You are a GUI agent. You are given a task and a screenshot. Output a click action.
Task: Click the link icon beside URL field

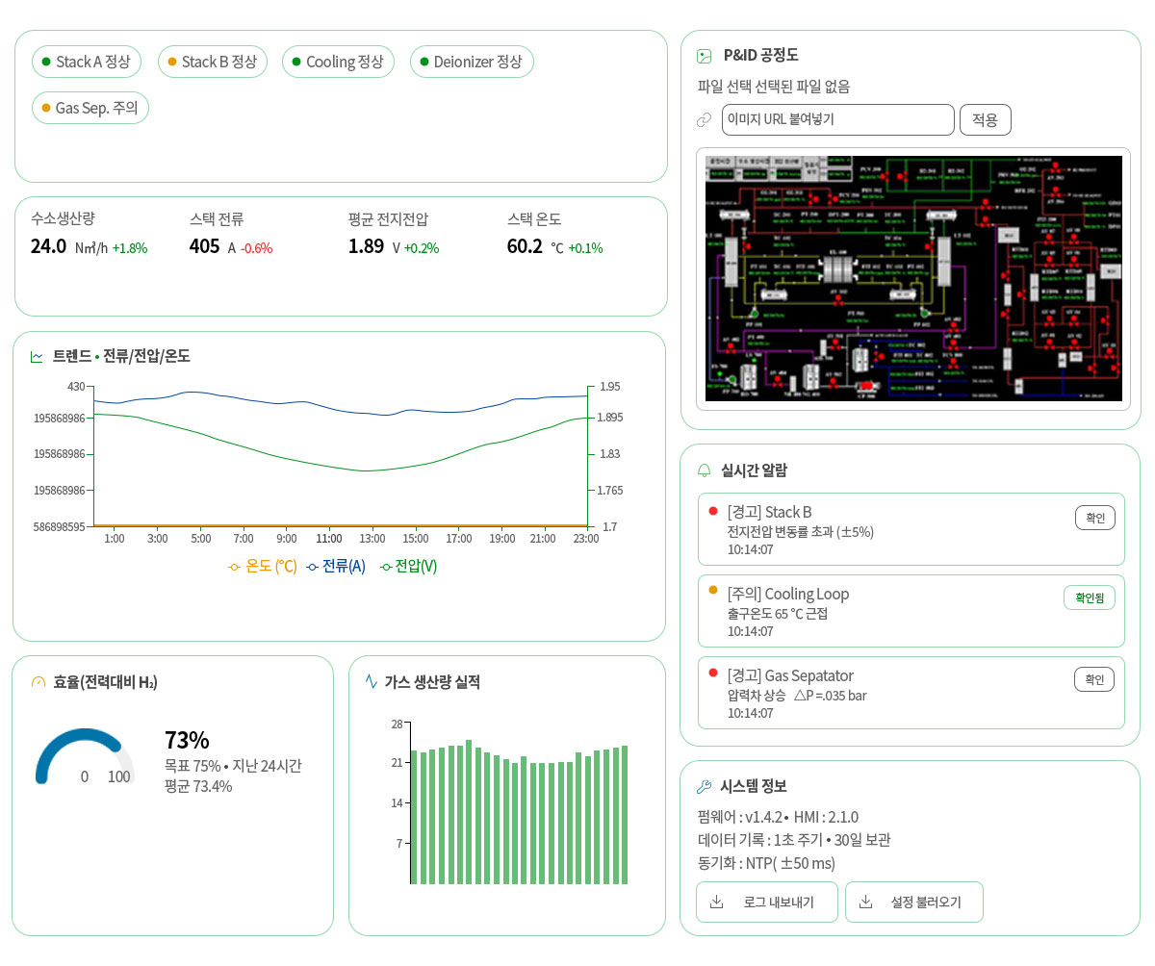(x=705, y=120)
